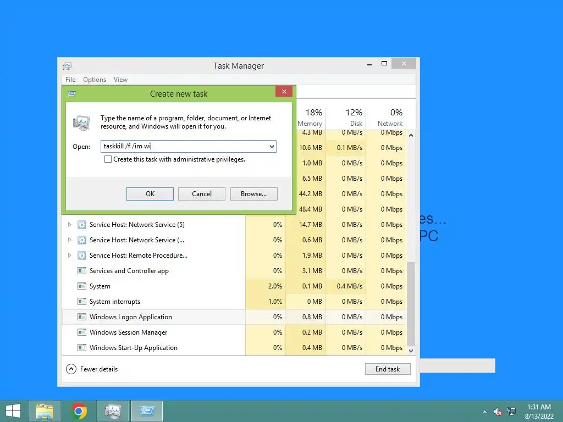Image resolution: width=563 pixels, height=422 pixels.
Task: Select the Services and Controller app row
Action: tap(234, 271)
